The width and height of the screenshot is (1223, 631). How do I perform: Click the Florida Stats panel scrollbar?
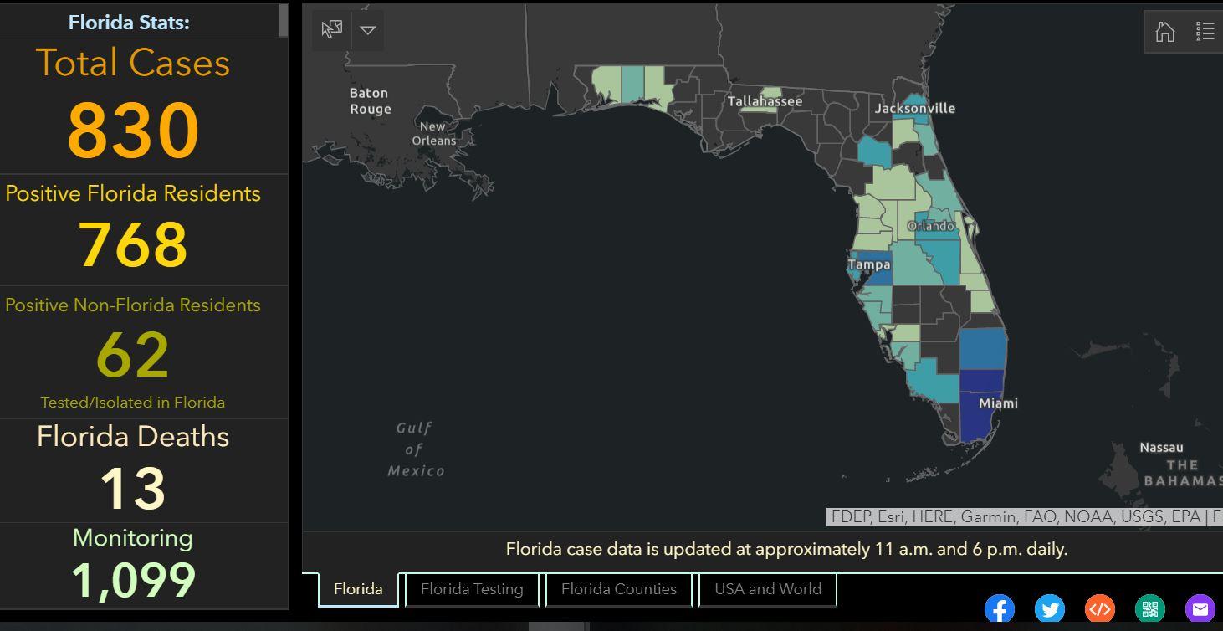284,21
